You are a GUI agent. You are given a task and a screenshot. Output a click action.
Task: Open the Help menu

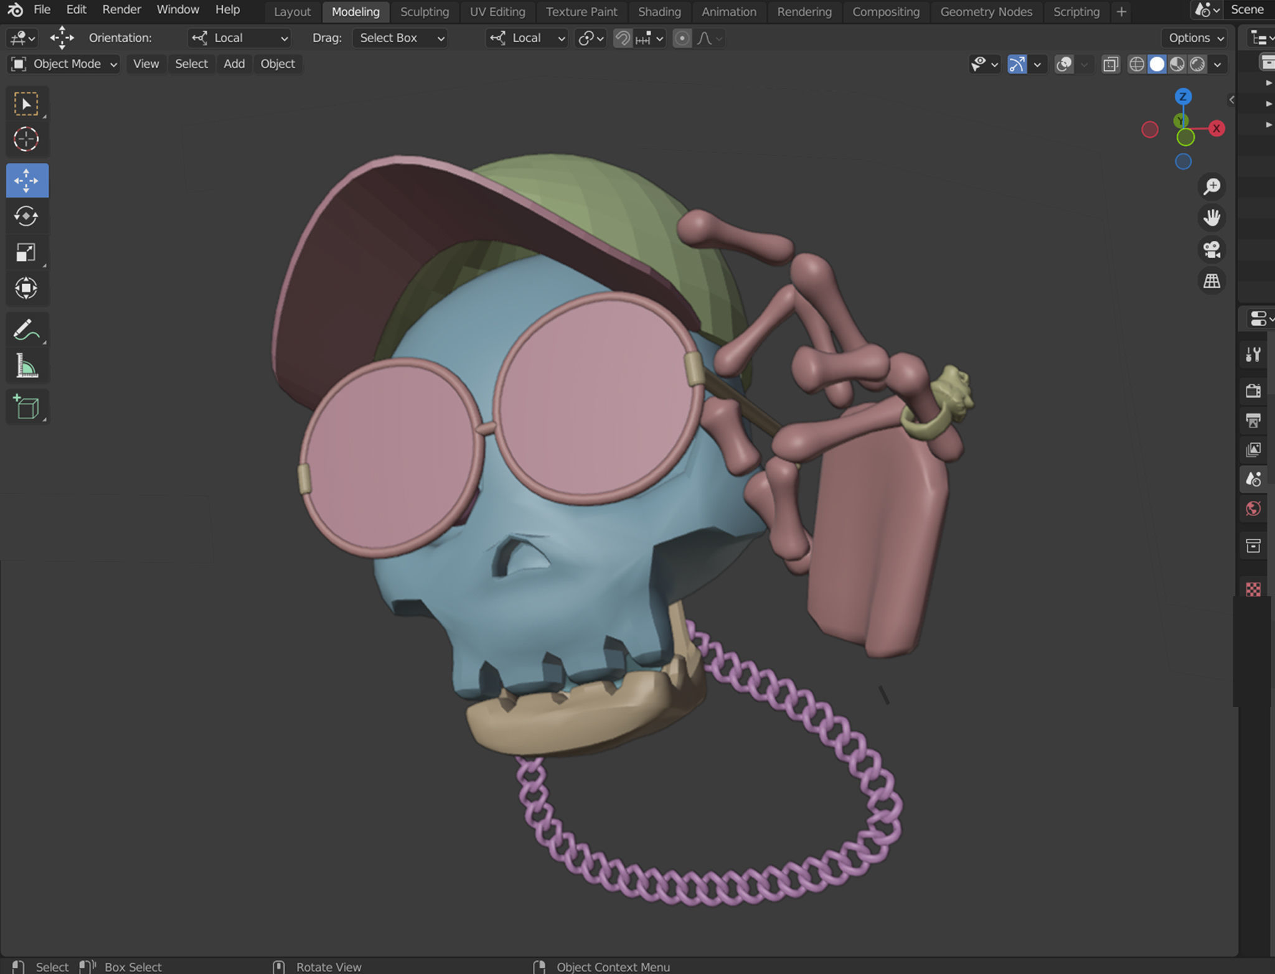click(x=227, y=10)
